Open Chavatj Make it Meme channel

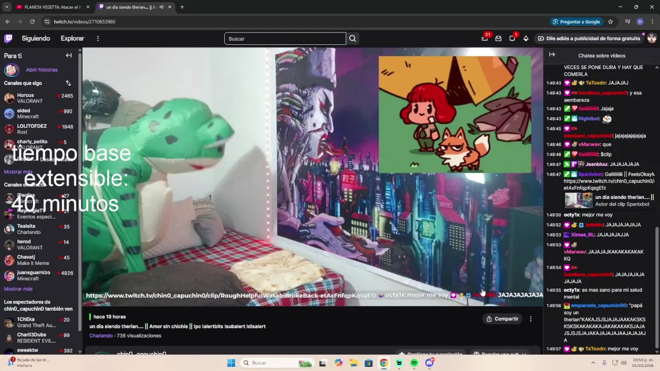point(39,260)
